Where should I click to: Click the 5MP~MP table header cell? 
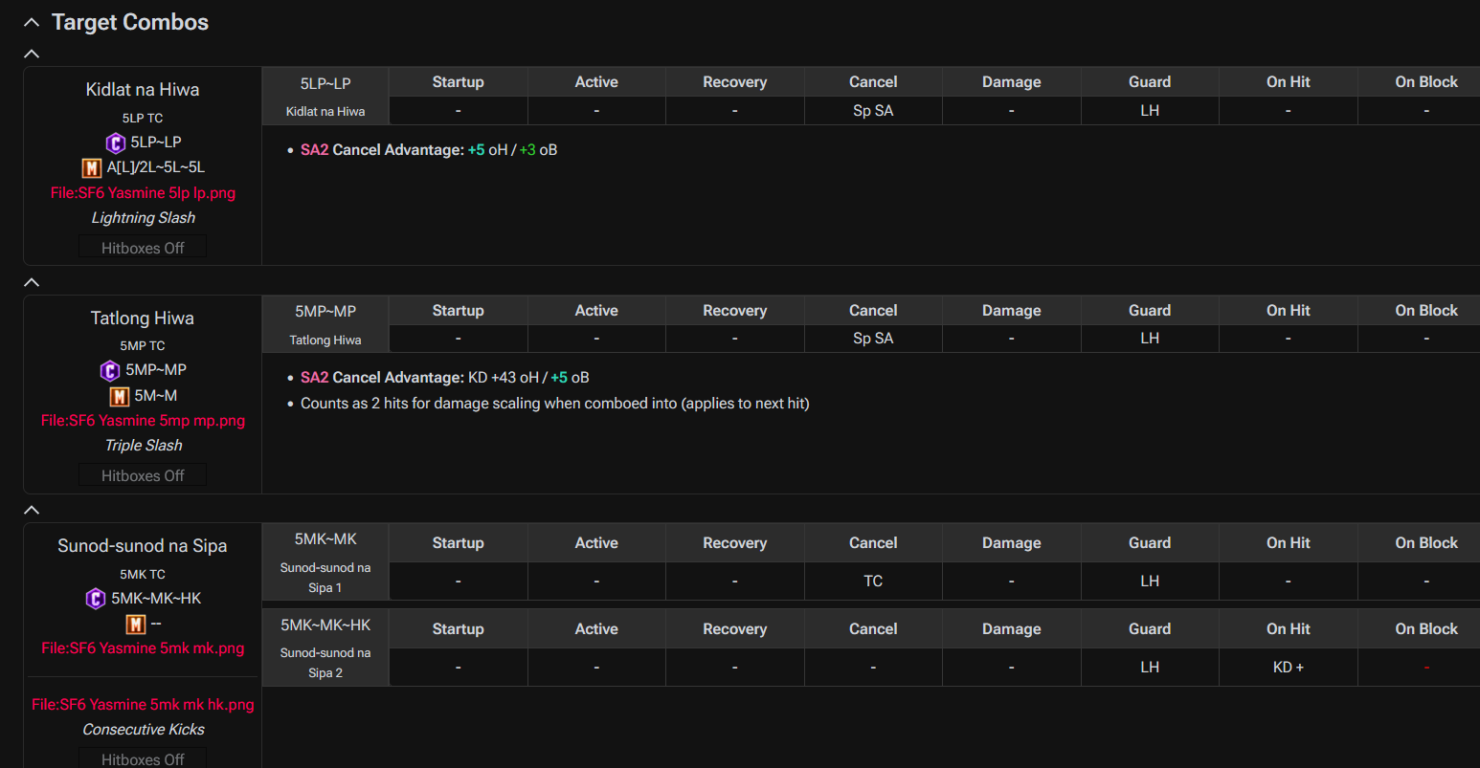(x=325, y=311)
